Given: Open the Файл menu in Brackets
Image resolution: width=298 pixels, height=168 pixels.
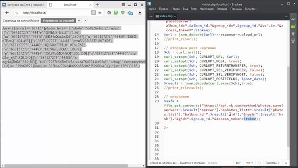Looking at the screenshot, I should click(x=152, y=9).
